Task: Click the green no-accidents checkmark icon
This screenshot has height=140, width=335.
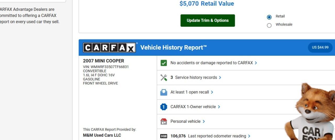Action: pos(164,63)
